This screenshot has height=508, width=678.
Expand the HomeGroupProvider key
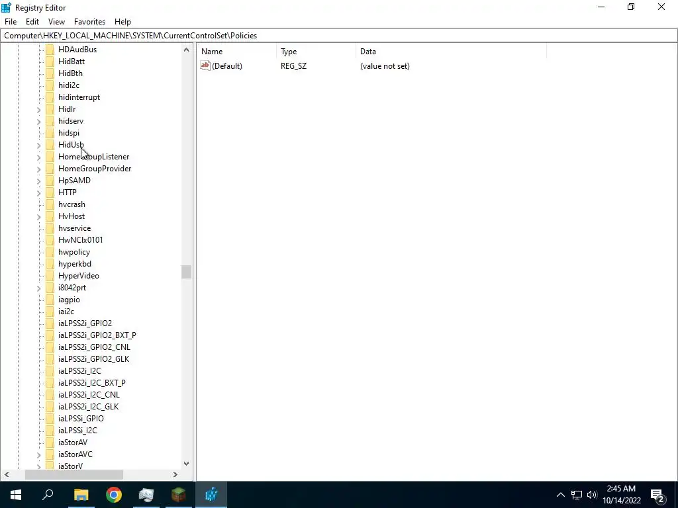[x=38, y=169]
